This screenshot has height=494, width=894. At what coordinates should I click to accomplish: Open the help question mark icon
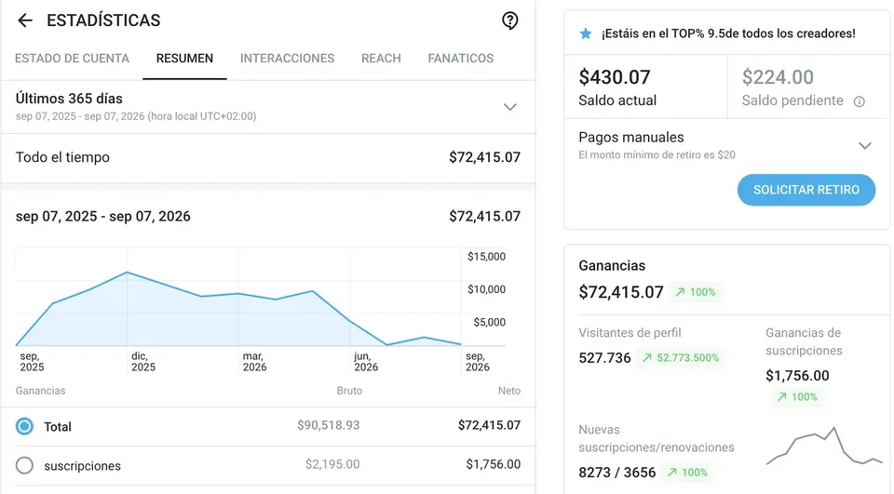509,20
